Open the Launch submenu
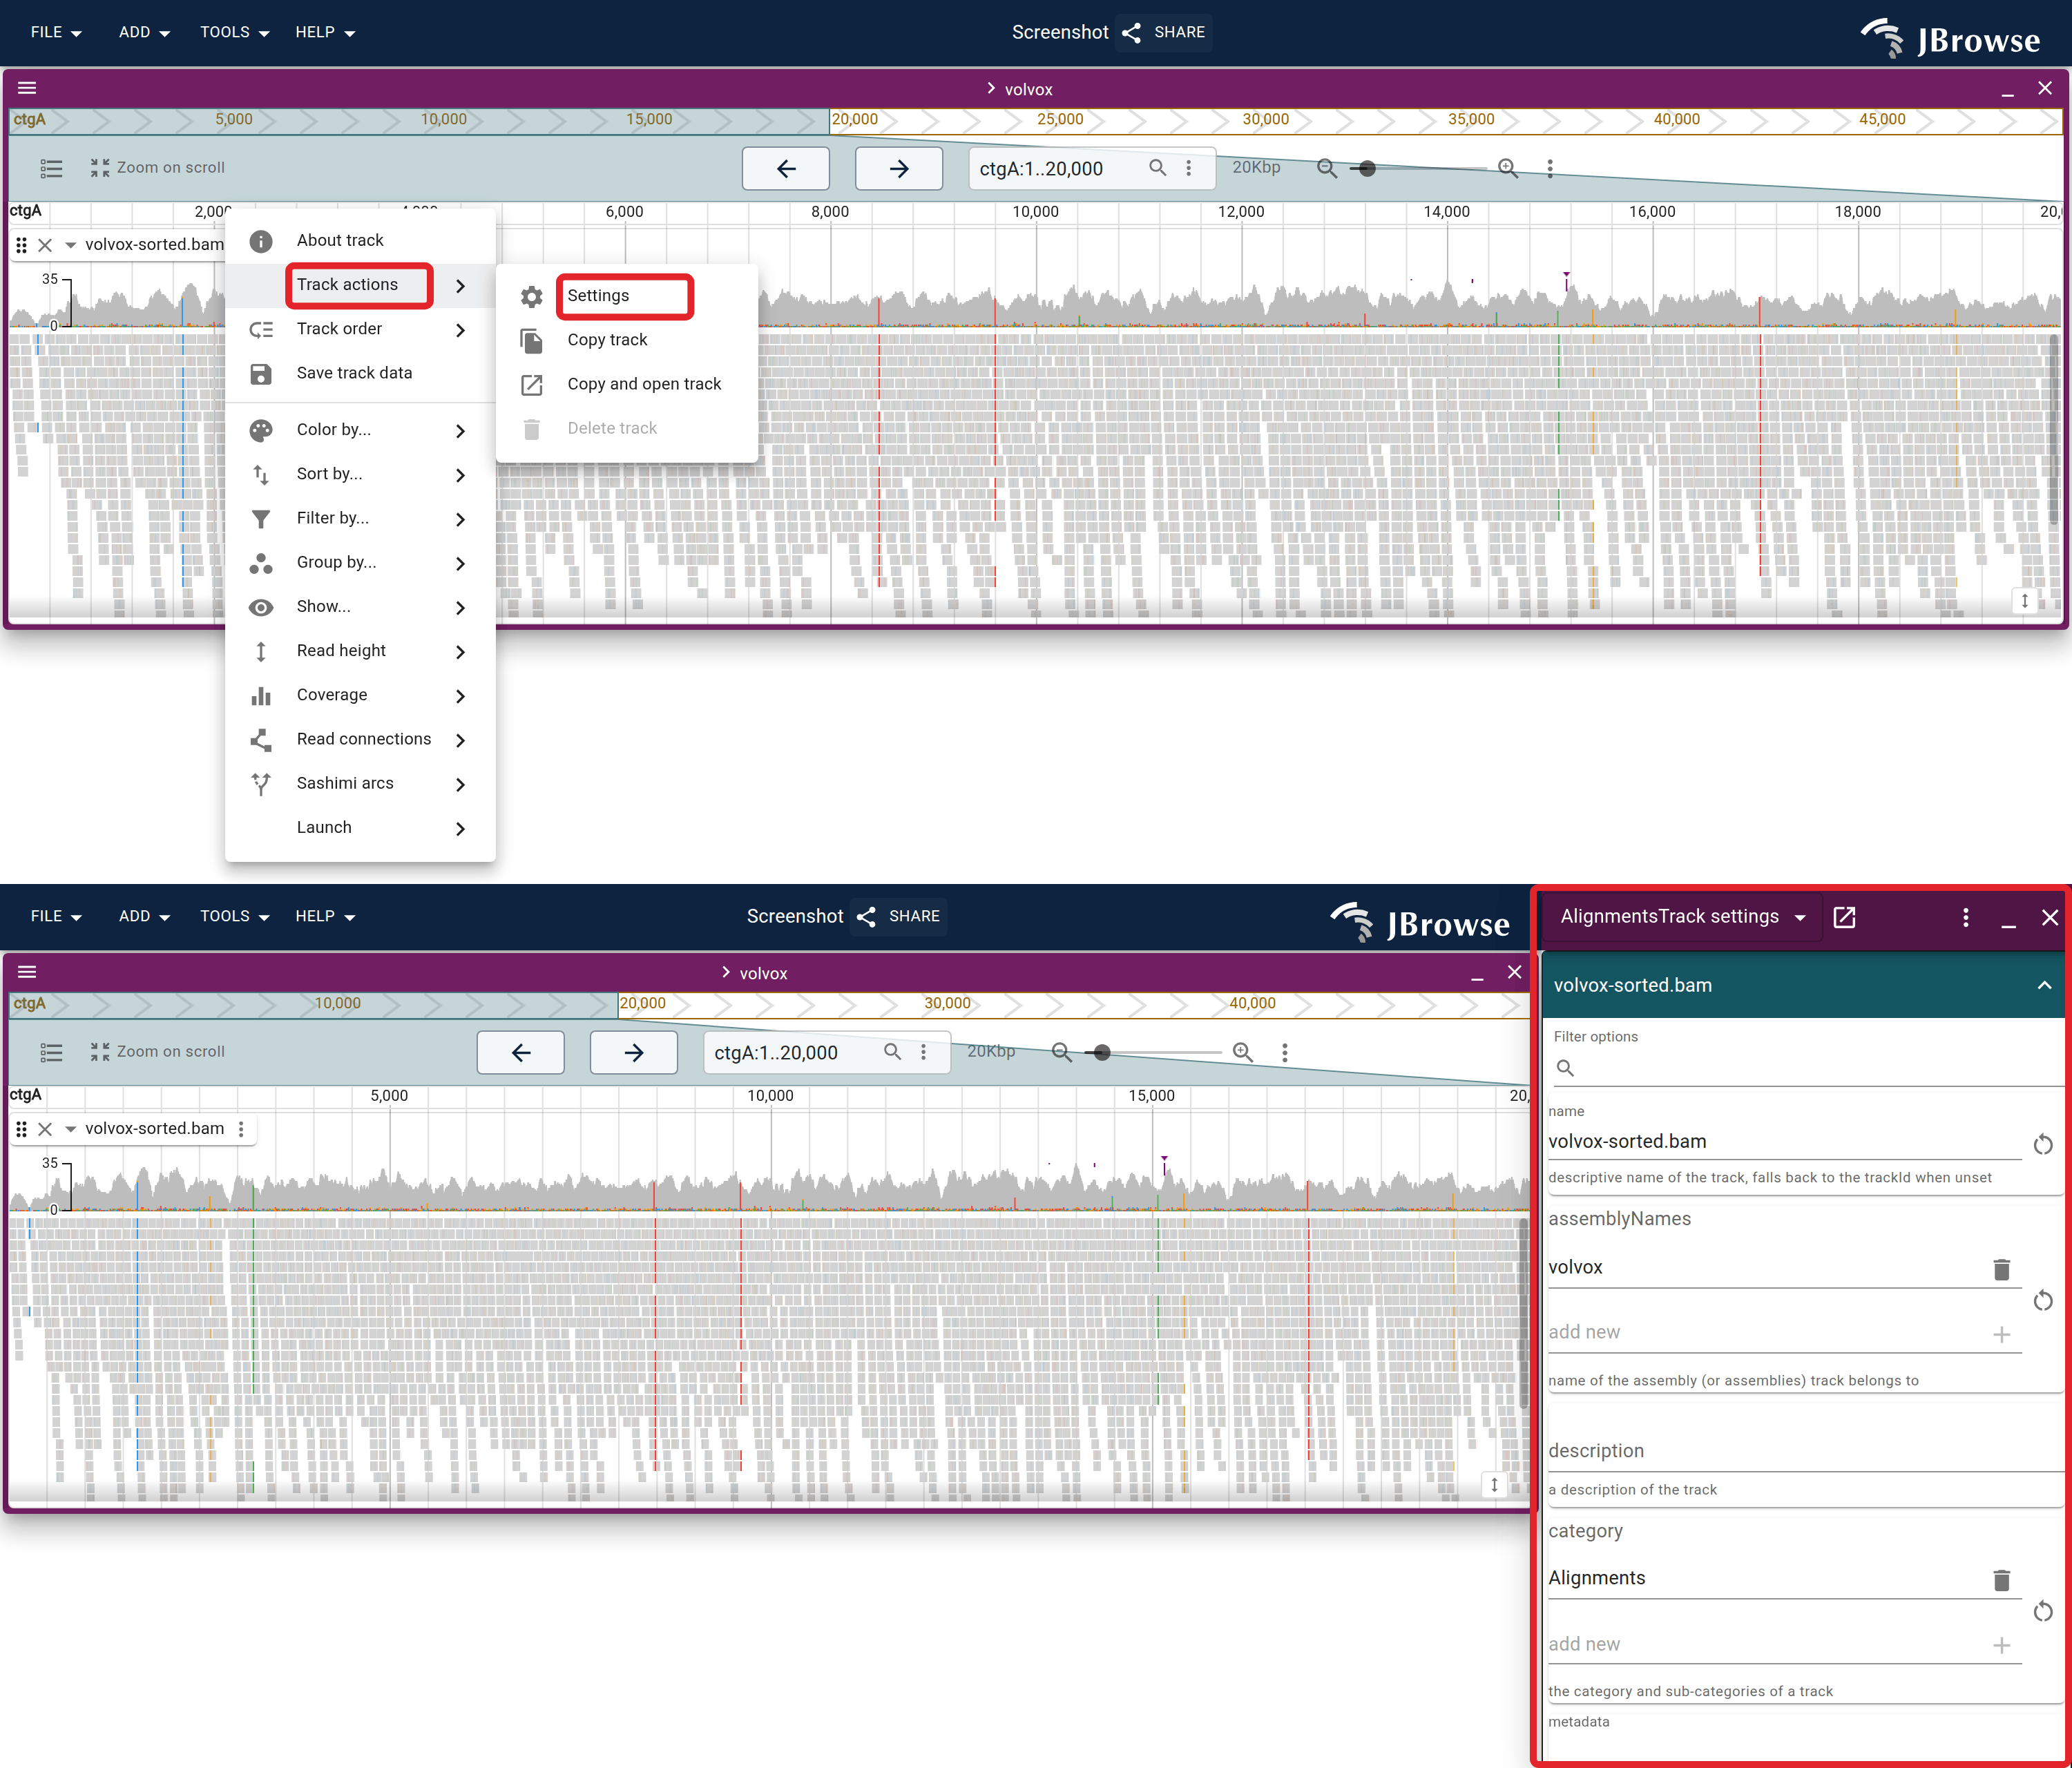This screenshot has width=2072, height=1768. pyautogui.click(x=360, y=827)
